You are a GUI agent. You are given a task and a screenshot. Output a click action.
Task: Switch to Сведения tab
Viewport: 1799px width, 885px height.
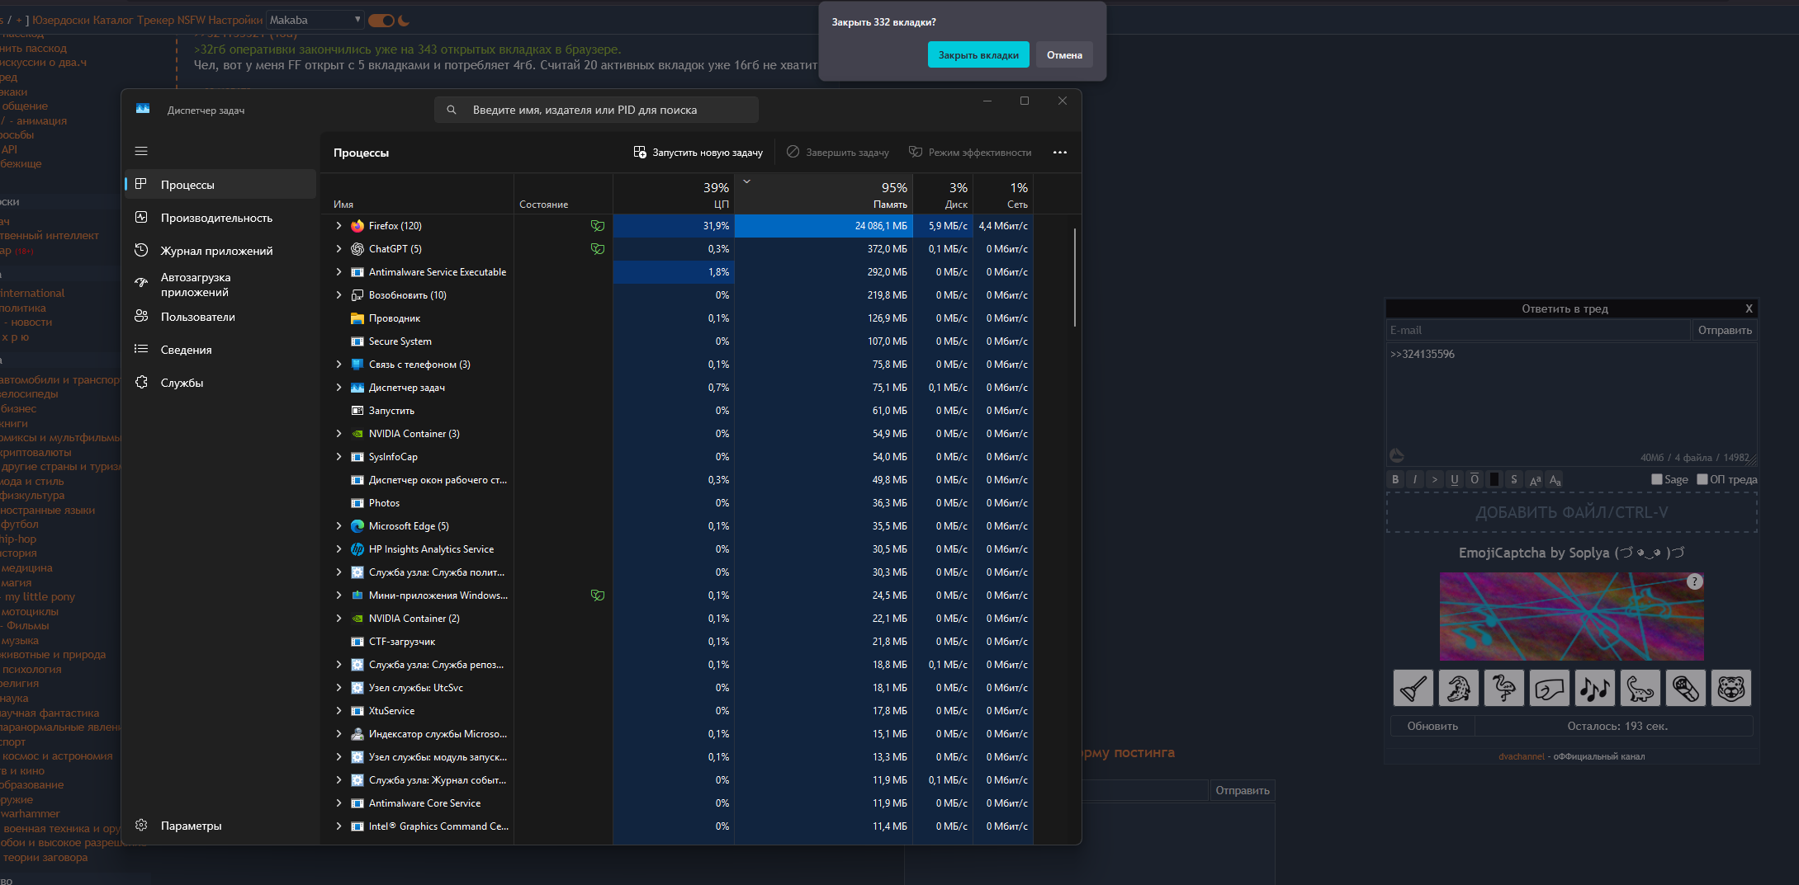pos(220,350)
